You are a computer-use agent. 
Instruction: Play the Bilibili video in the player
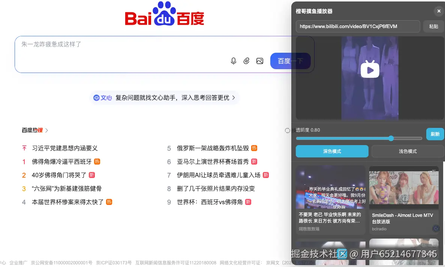point(370,70)
